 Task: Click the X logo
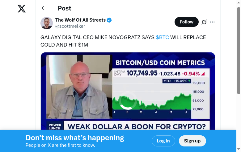click(x=22, y=9)
